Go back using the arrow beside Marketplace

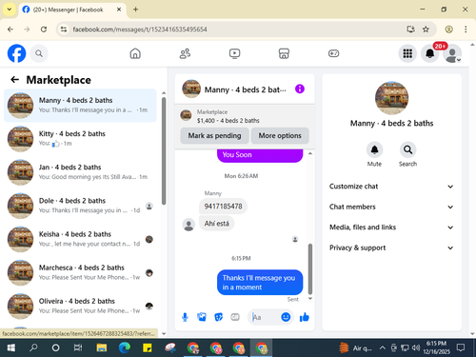pos(14,80)
